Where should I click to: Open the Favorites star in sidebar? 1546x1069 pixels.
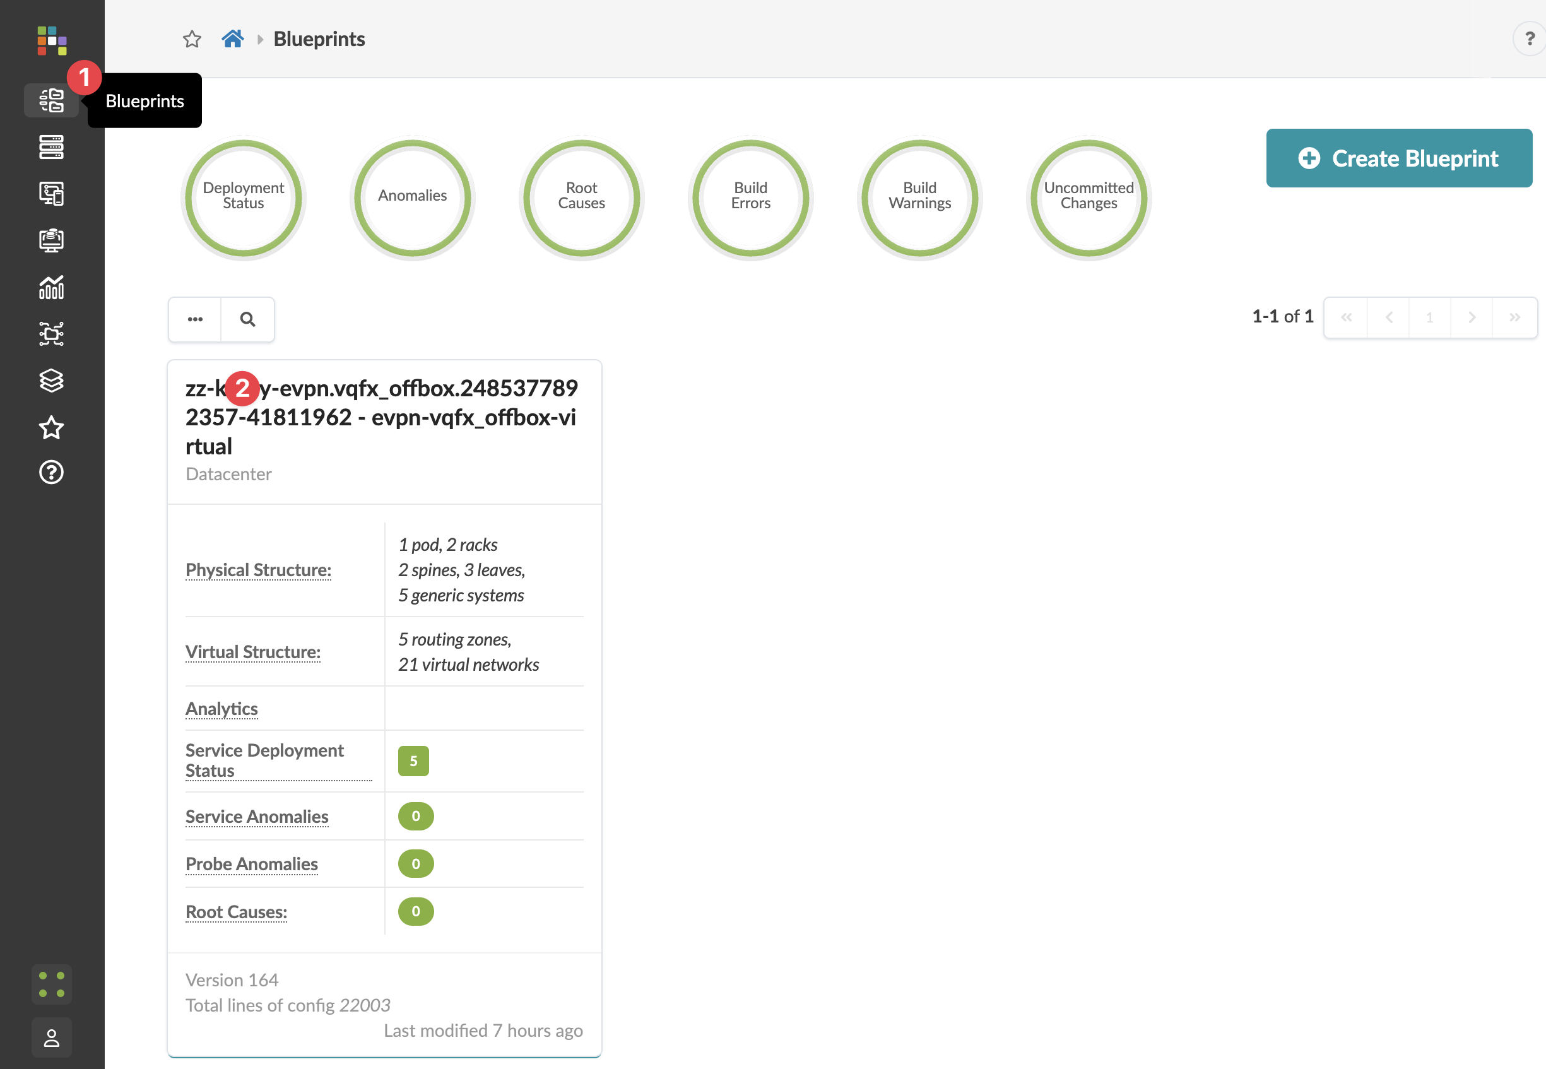pos(51,427)
